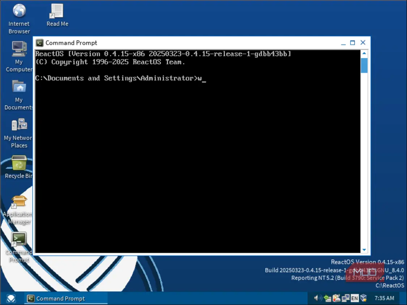Open the Command Prompt title bar system icon
This screenshot has height=305, width=407.
[39, 43]
